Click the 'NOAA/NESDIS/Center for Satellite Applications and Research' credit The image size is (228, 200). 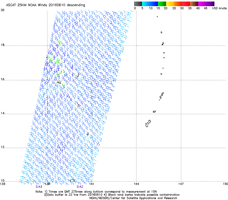point(133,198)
